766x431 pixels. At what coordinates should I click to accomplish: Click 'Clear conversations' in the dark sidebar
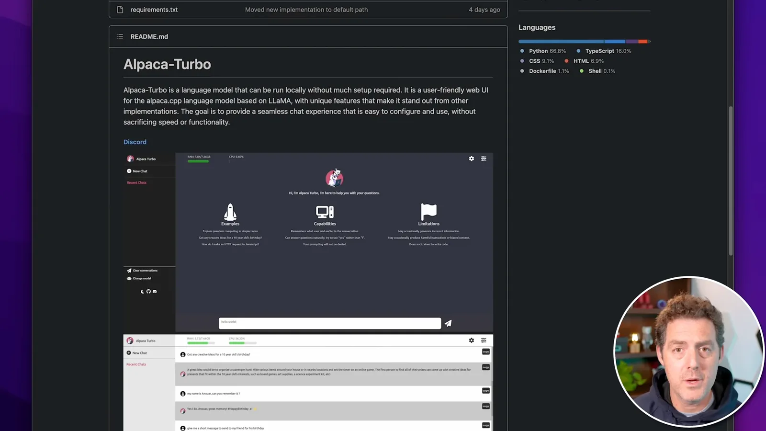142,271
